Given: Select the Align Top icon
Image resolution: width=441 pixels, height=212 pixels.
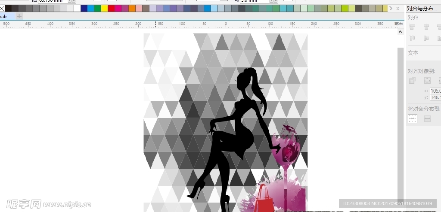Looking at the screenshot, I should [412, 39].
